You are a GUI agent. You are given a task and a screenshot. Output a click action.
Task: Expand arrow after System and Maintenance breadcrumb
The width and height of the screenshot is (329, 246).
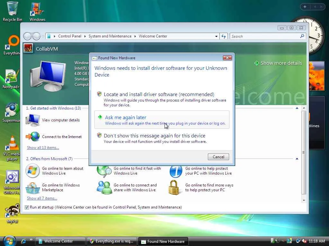(x=135, y=36)
